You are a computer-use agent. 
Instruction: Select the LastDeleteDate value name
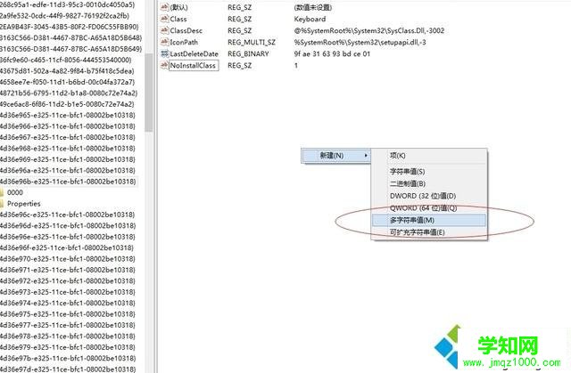point(194,53)
